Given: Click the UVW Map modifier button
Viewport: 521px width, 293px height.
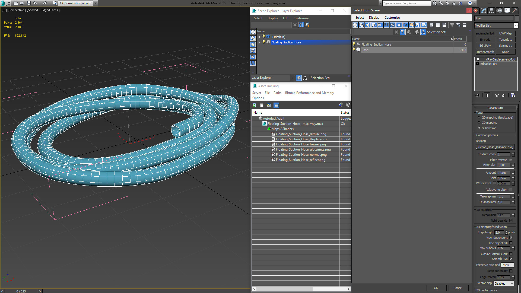Looking at the screenshot, I should coord(505,33).
